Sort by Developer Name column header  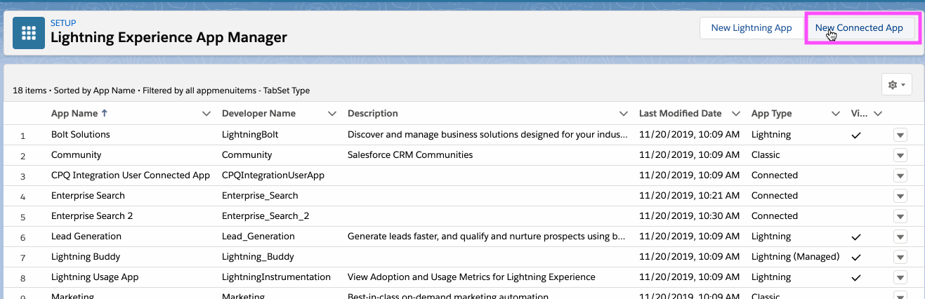click(258, 114)
